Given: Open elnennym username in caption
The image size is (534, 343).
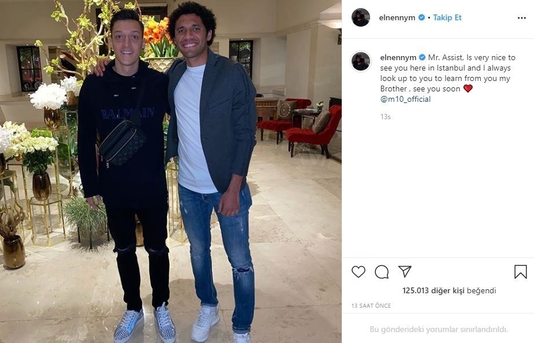Looking at the screenshot, I should click(x=398, y=57).
